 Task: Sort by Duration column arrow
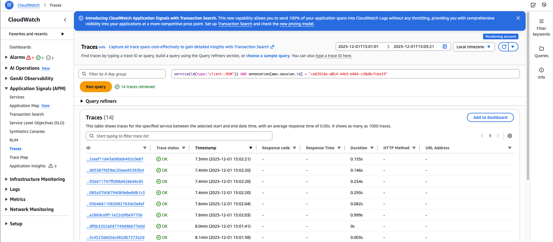[x=372, y=148]
